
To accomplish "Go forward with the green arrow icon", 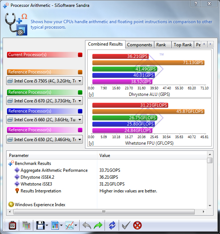I will pos(98,225).
